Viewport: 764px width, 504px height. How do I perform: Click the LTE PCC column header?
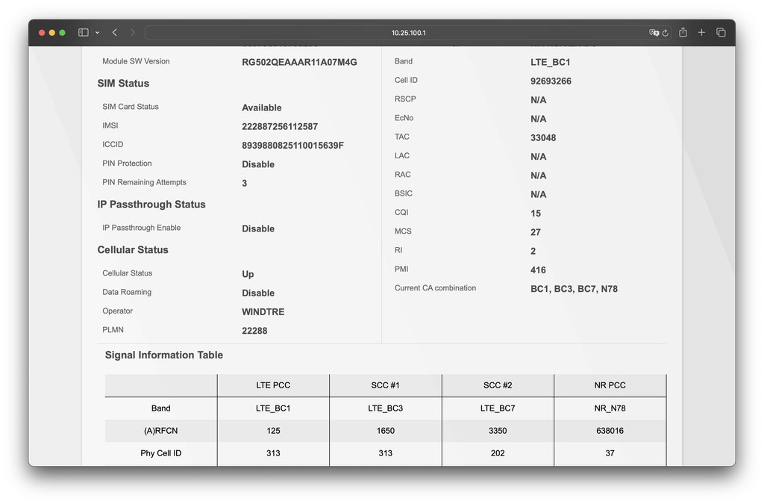pyautogui.click(x=273, y=385)
